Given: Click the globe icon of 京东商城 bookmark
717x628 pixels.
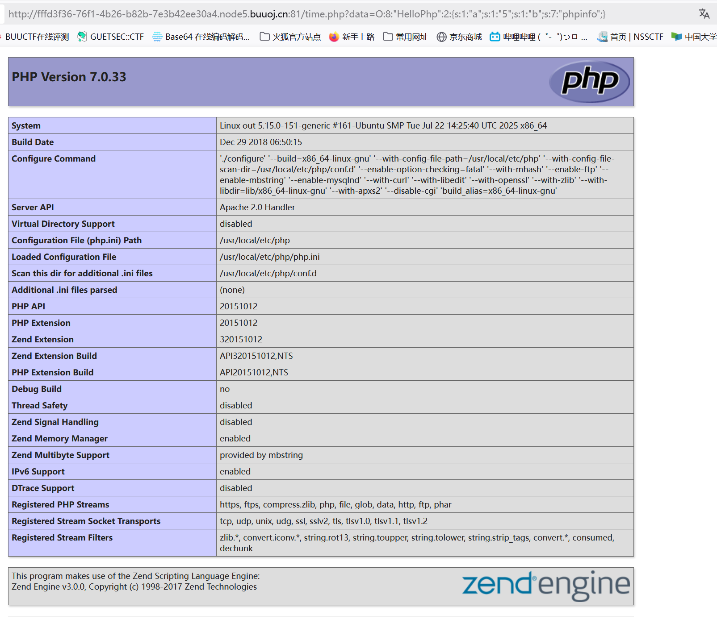Looking at the screenshot, I should click(x=441, y=37).
